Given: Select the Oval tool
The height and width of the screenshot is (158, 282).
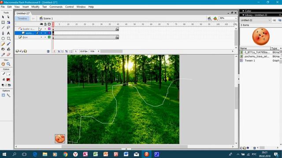Looking at the screenshot, I should click(3, 39).
